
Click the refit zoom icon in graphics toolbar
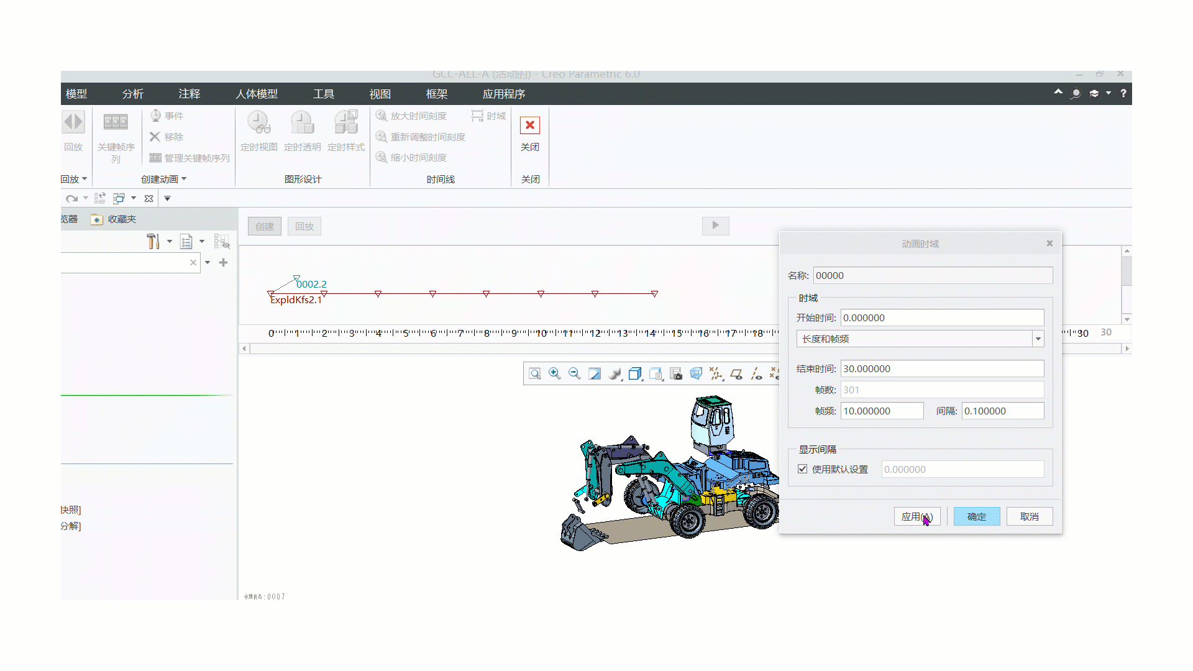[x=535, y=373]
